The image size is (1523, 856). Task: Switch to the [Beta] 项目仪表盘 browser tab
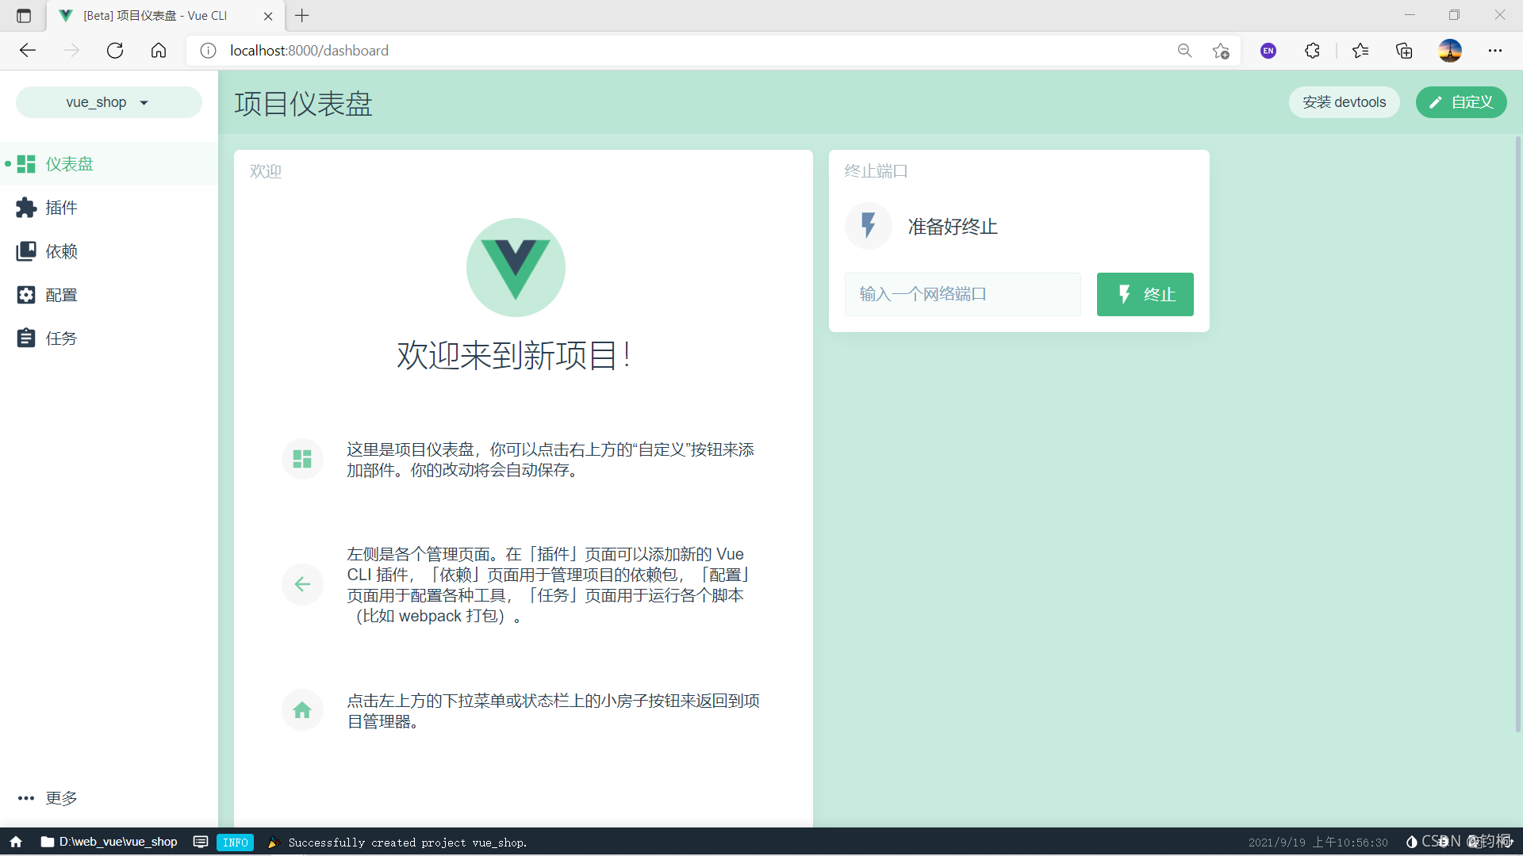tap(155, 16)
